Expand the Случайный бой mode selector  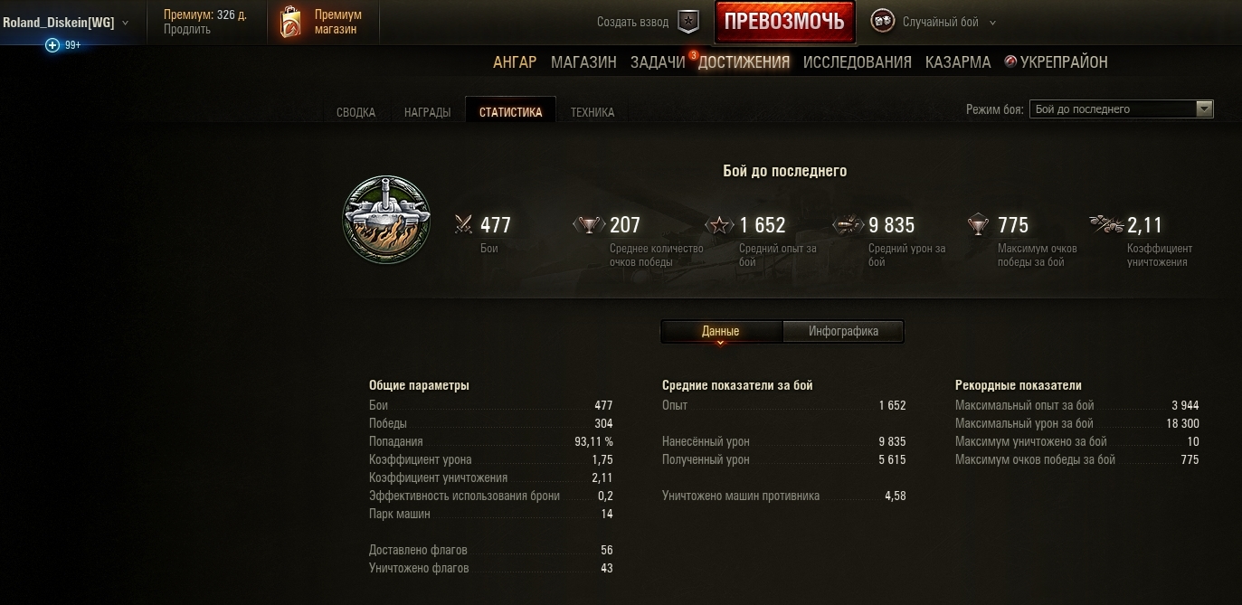(x=949, y=23)
